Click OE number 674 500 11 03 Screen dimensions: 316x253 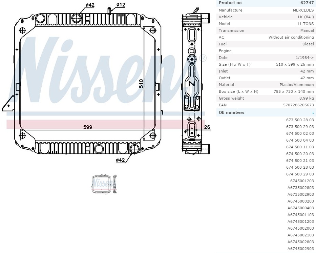pyautogui.click(x=300, y=147)
